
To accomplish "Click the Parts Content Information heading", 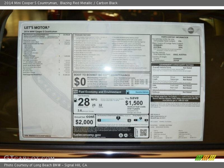I will 174,37.
